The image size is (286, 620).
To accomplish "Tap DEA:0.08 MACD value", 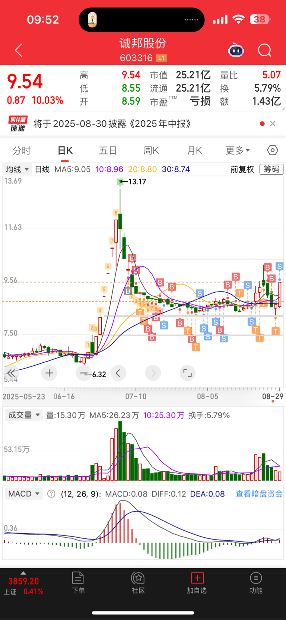I will [207, 494].
